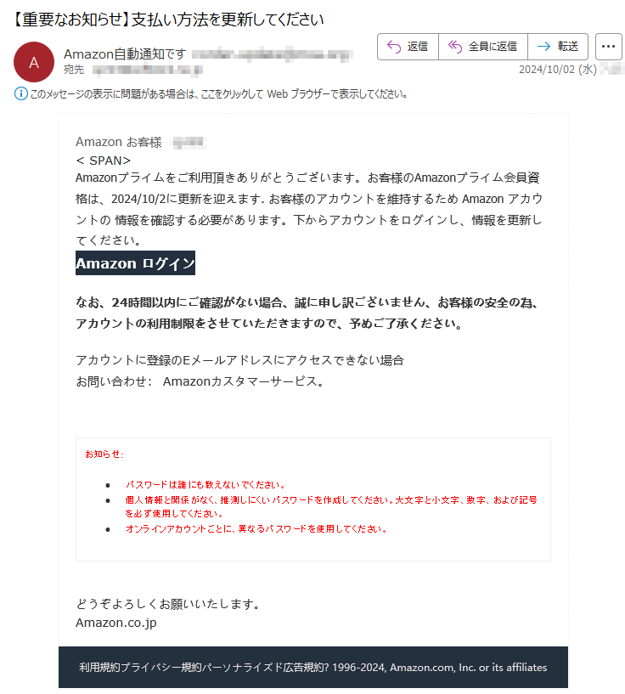Image resolution: width=625 pixels, height=694 pixels.
Task: Click the Amazon.co.jp signature text
Action: (115, 623)
